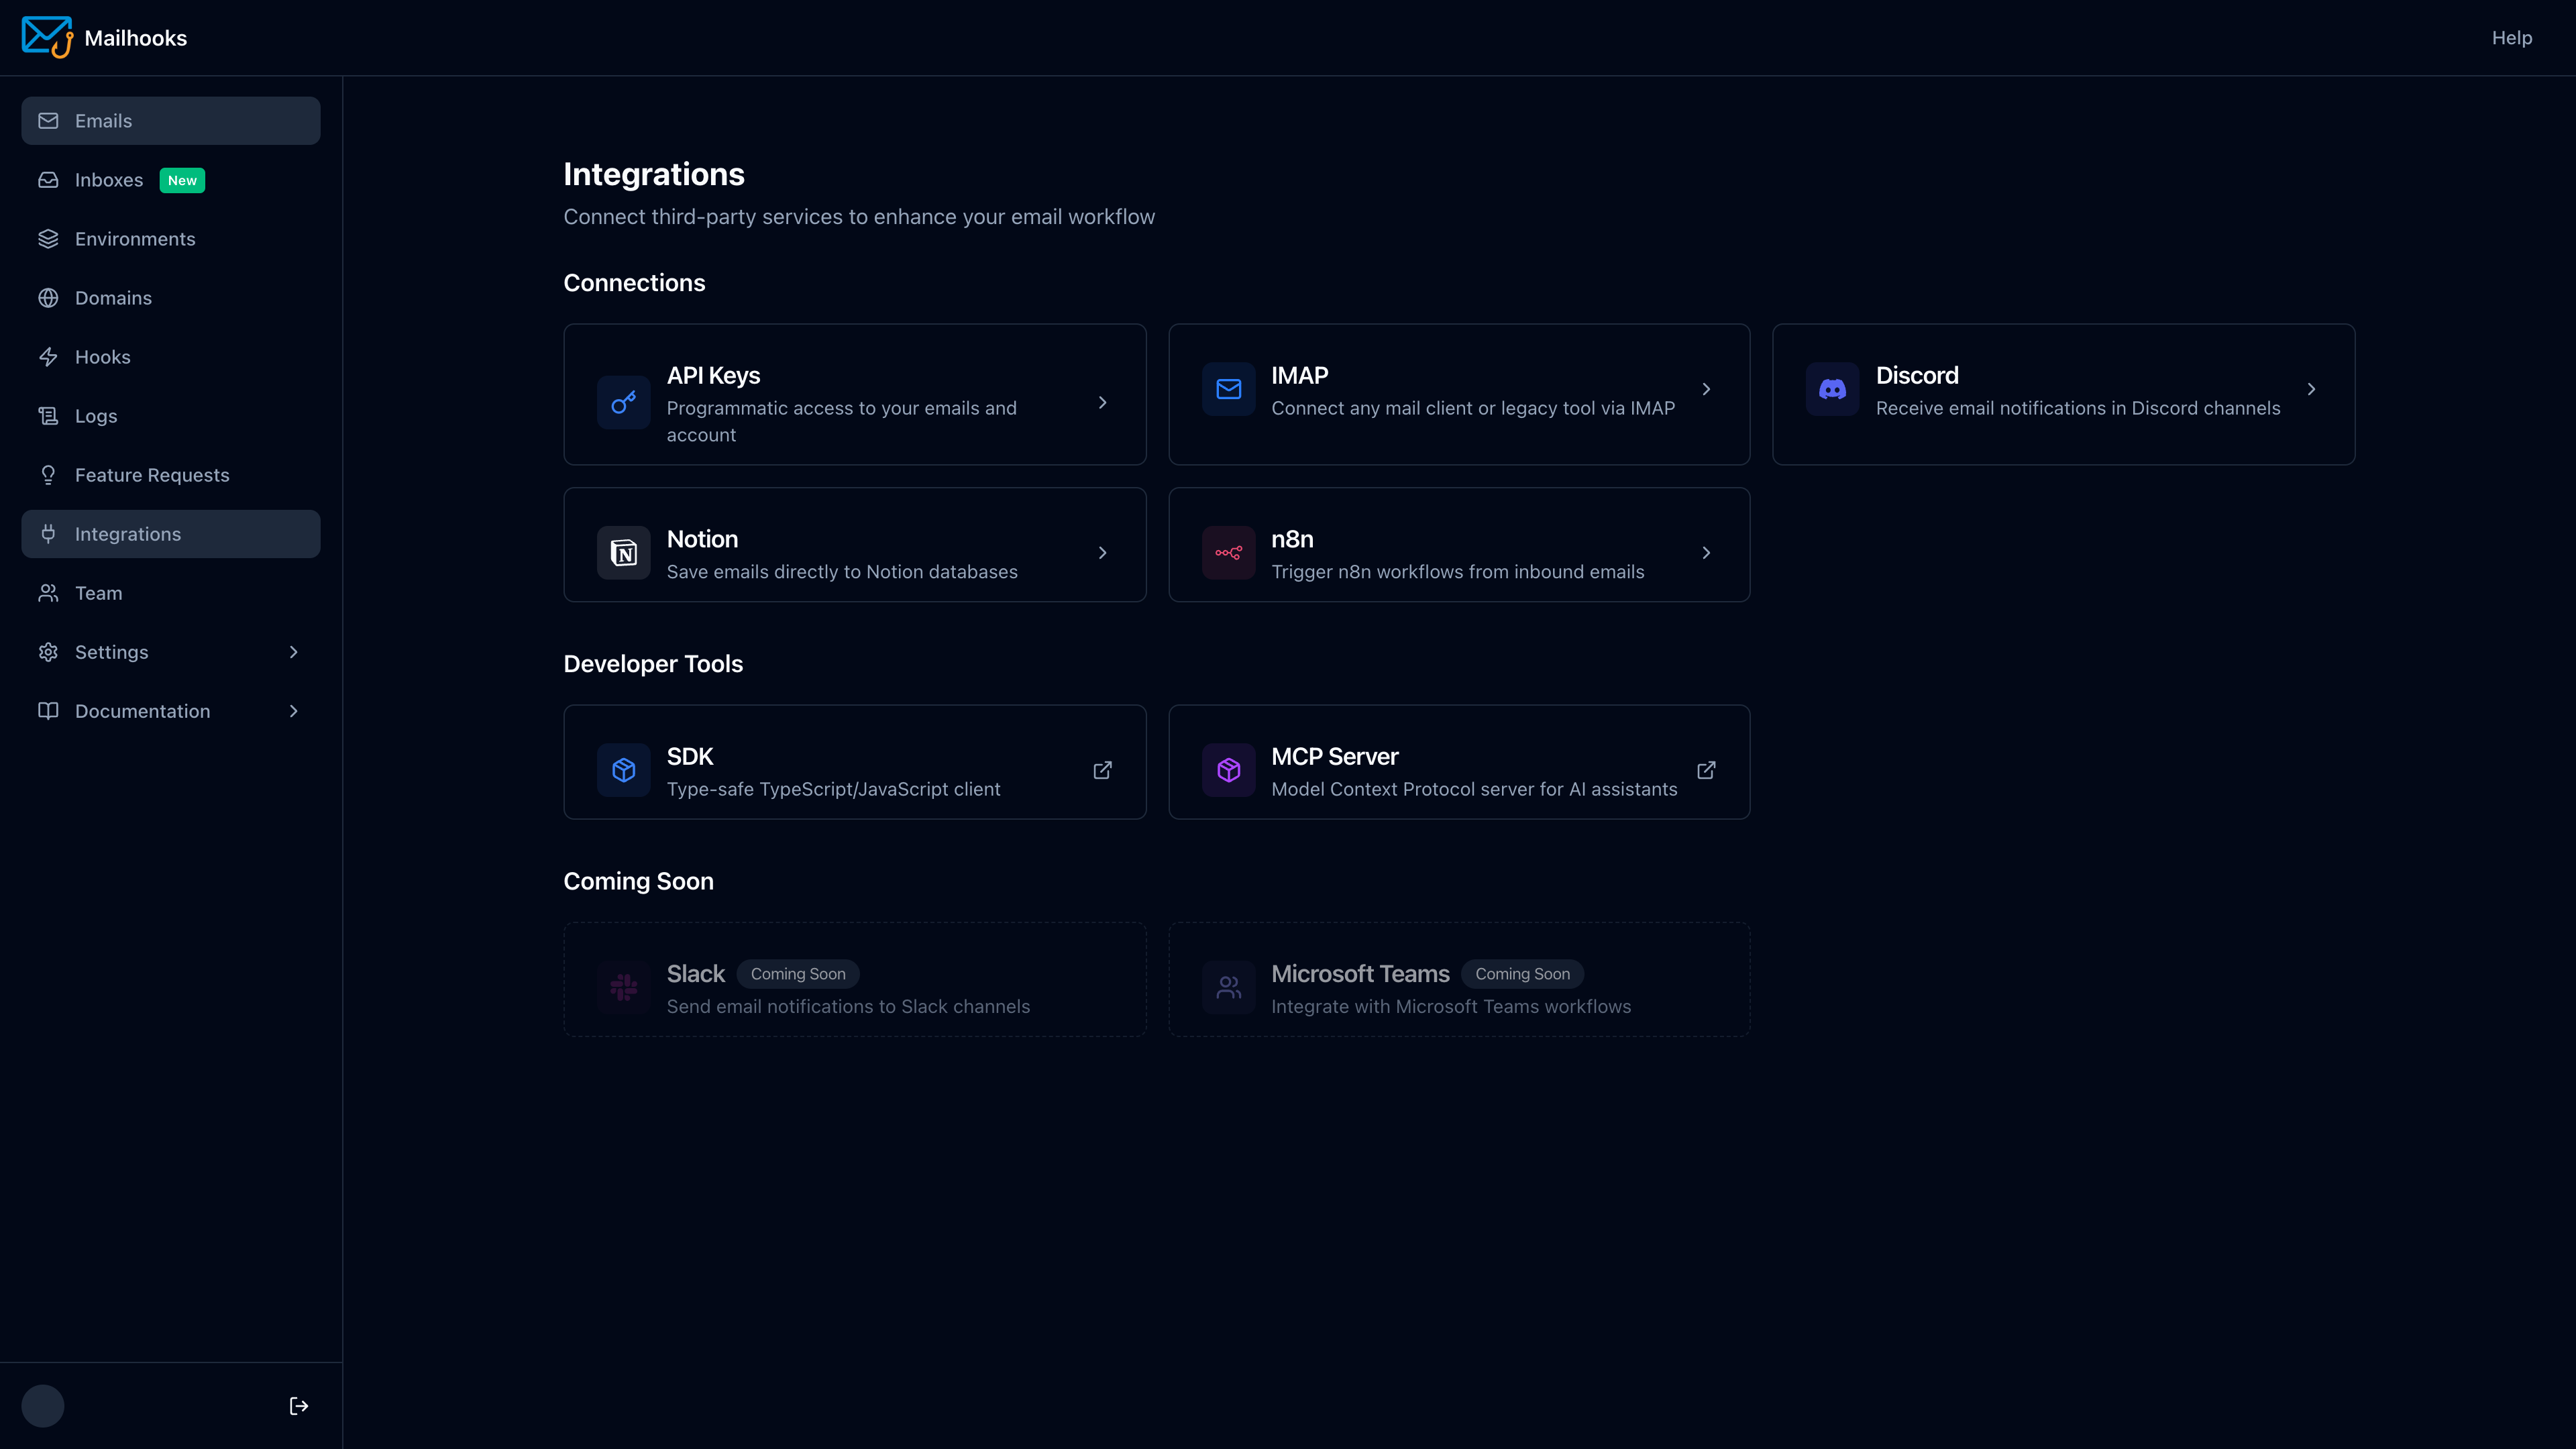The width and height of the screenshot is (2576, 1449).
Task: Open Environments in the sidebar
Action: pyautogui.click(x=171, y=239)
